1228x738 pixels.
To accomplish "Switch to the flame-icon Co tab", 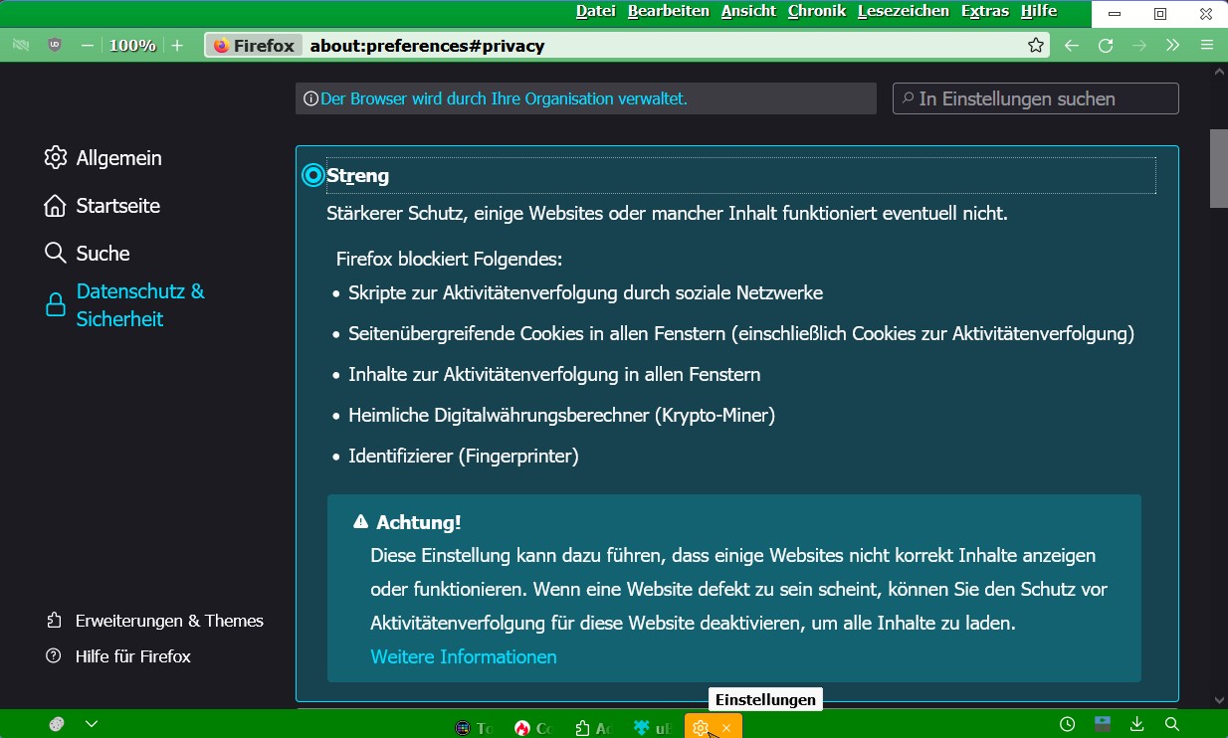I will pyautogui.click(x=532, y=728).
